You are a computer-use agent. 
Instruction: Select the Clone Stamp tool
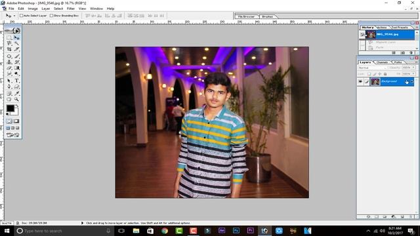click(9, 62)
